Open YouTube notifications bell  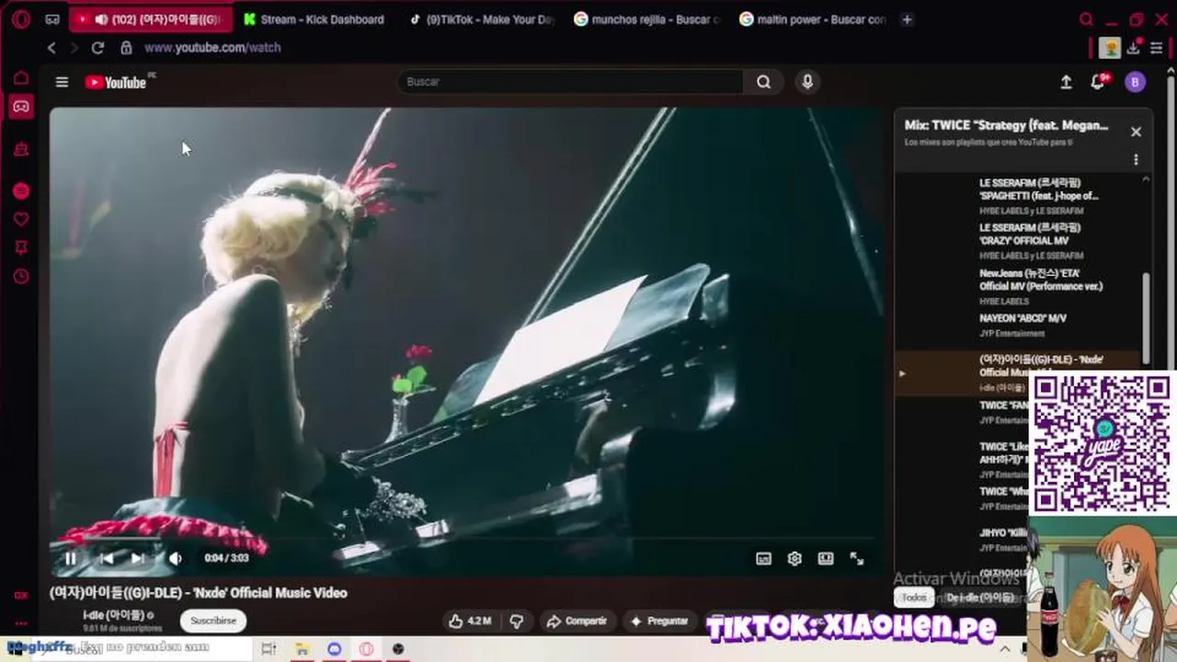tap(1098, 82)
